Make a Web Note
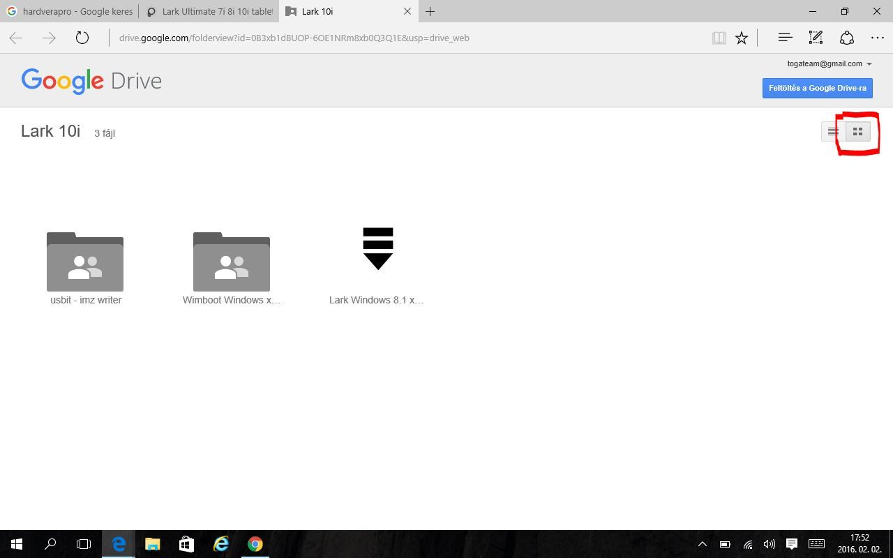893x558 pixels. point(816,38)
